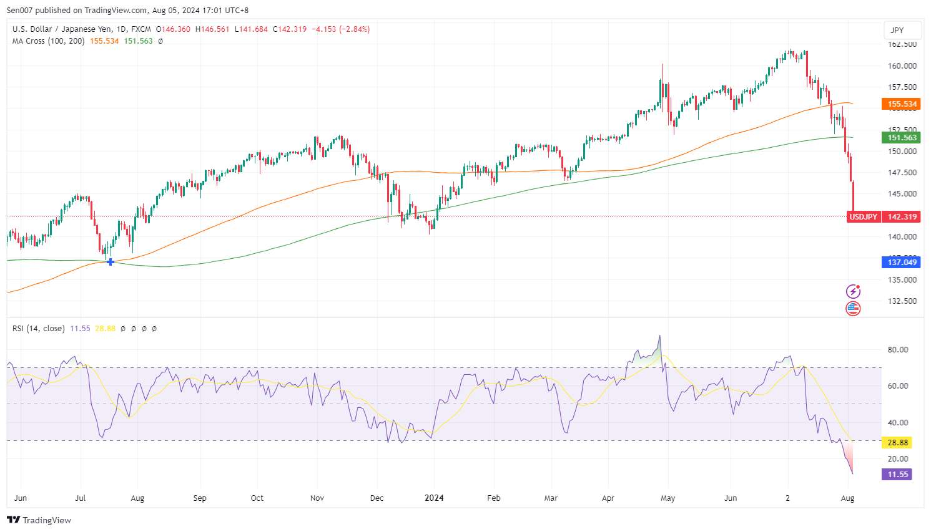Click the TradingView logo at the bottom left
931x532 pixels.
tap(39, 520)
